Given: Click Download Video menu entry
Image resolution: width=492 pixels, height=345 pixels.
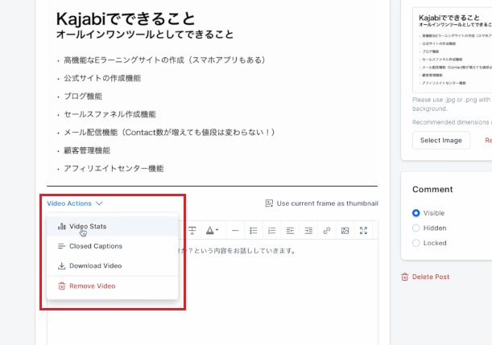Looking at the screenshot, I should 113,265.
